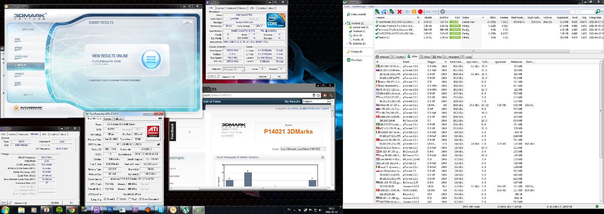Collapse Torrents tree in uTorrent sidebar
The height and width of the screenshot is (214, 604).
(x=345, y=23)
